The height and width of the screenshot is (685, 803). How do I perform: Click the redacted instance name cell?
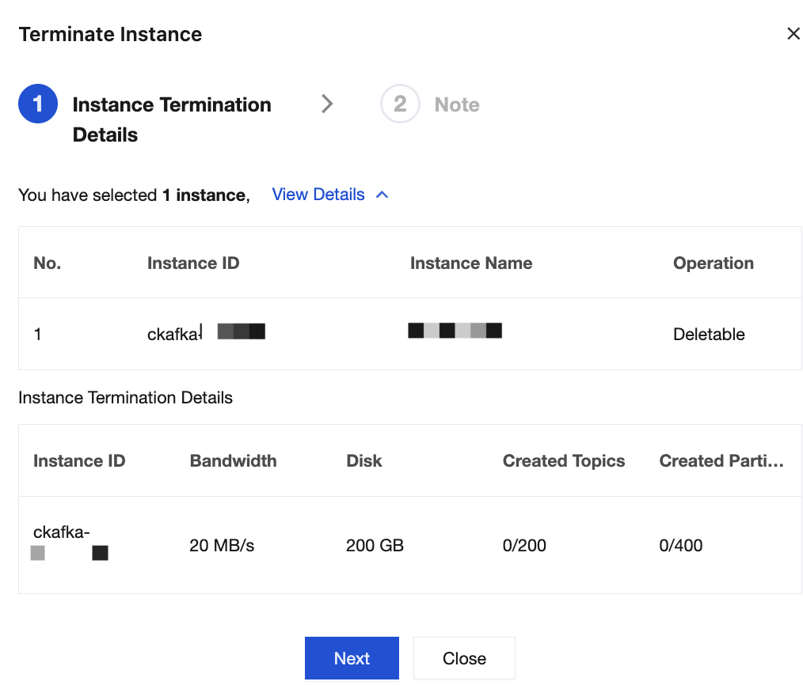pyautogui.click(x=455, y=331)
